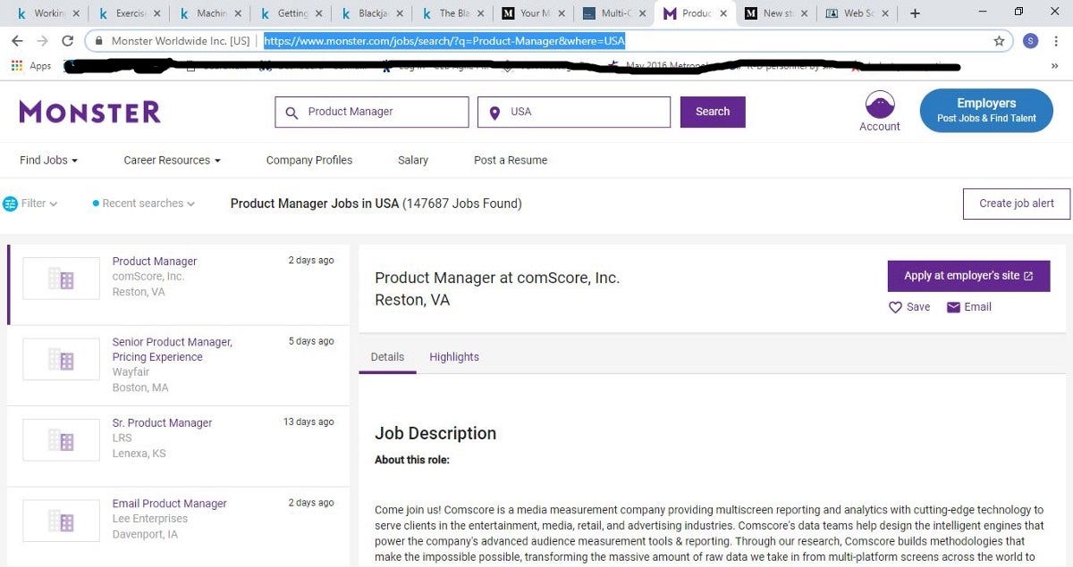Switch to the Highlights tab
This screenshot has width=1073, height=567.
tap(454, 357)
